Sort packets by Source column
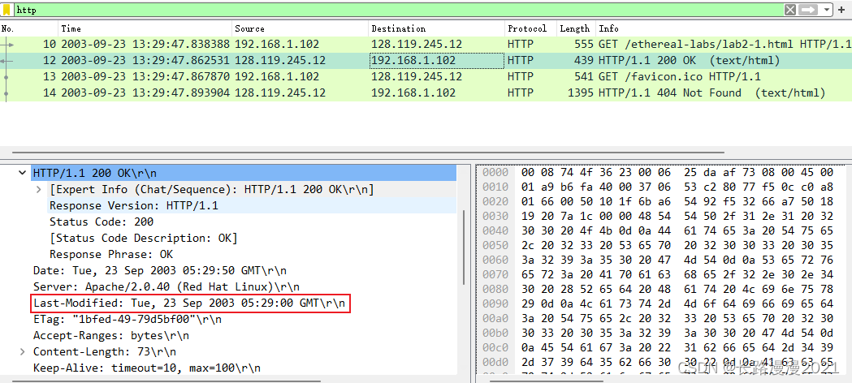This screenshot has height=383, width=852. pyautogui.click(x=301, y=28)
